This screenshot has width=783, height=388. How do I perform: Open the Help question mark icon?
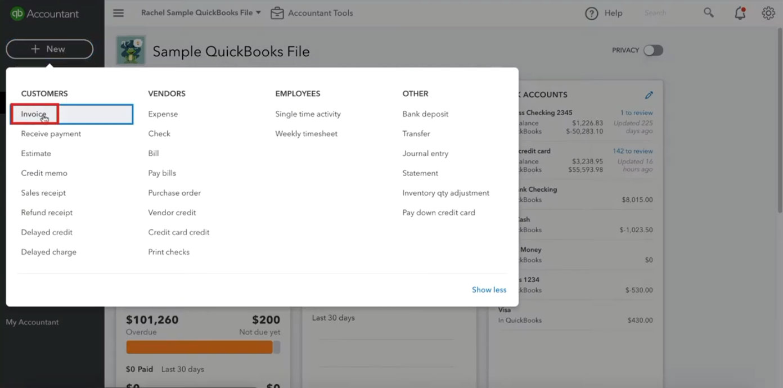click(x=591, y=13)
